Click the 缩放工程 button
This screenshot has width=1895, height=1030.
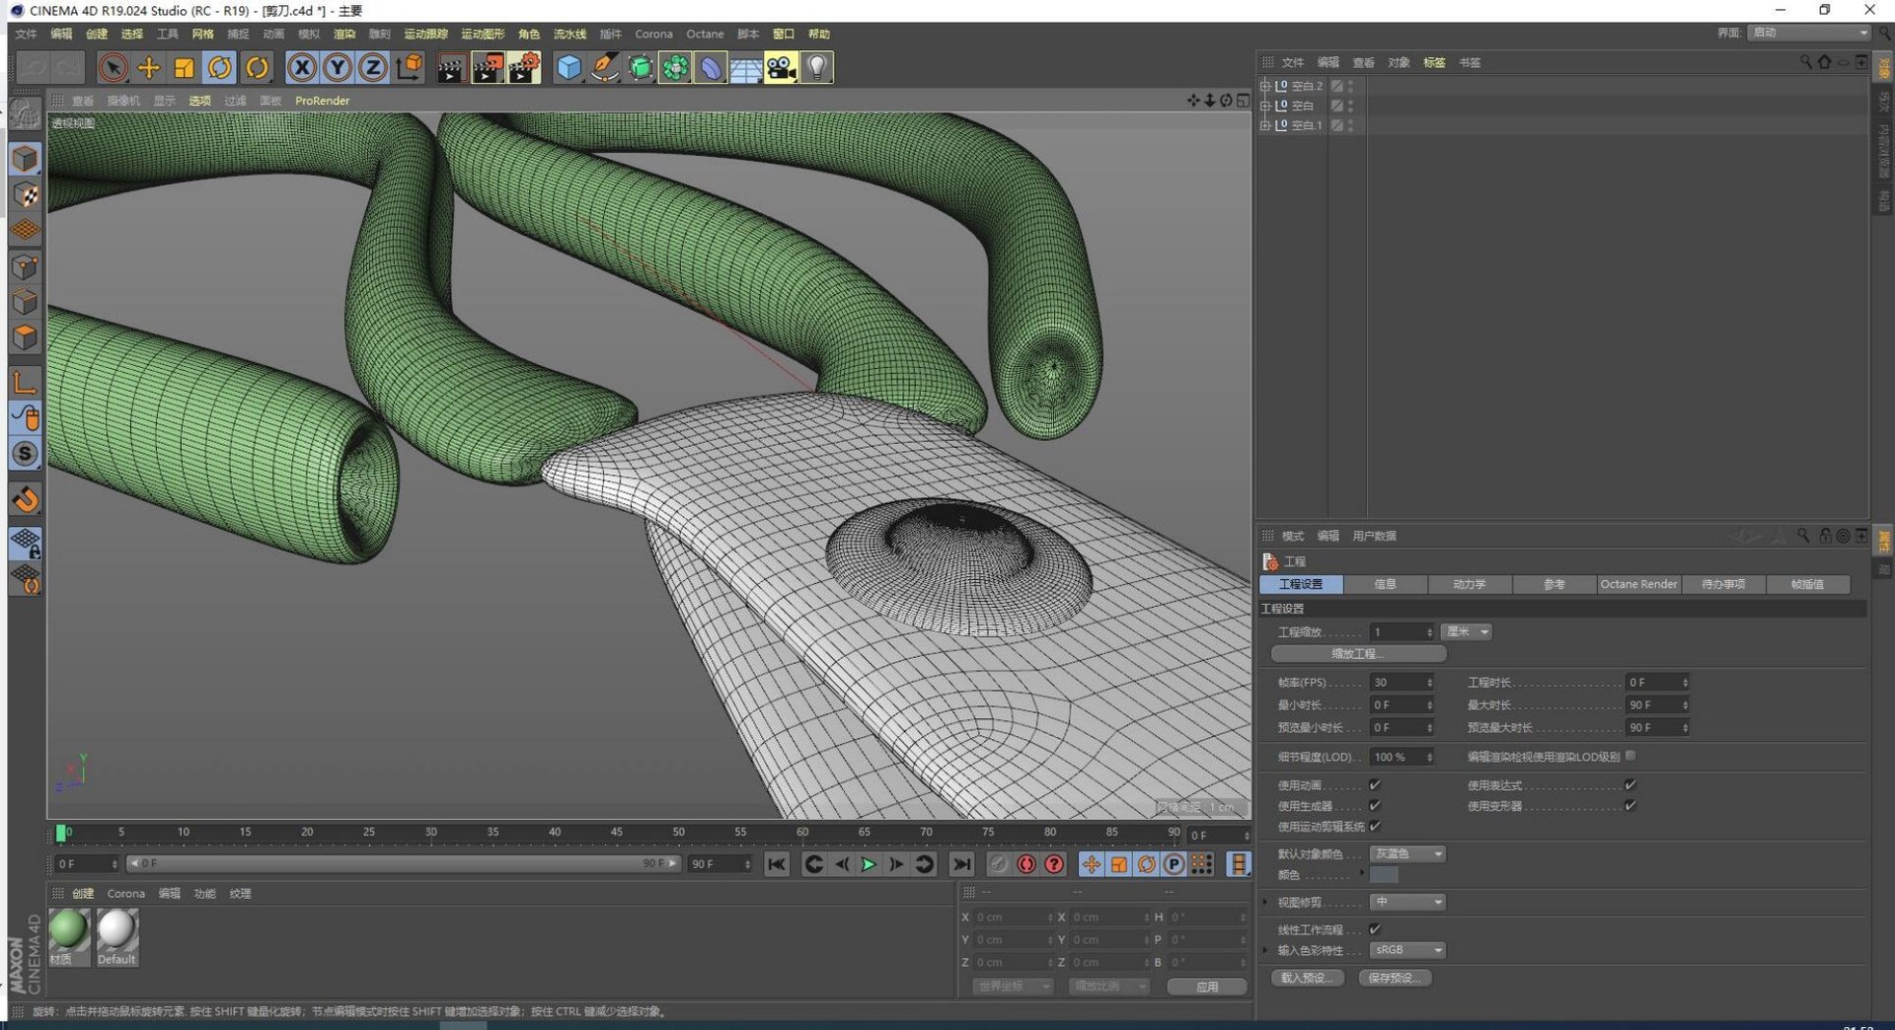(x=1358, y=654)
